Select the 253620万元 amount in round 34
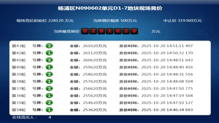 point(95,110)
